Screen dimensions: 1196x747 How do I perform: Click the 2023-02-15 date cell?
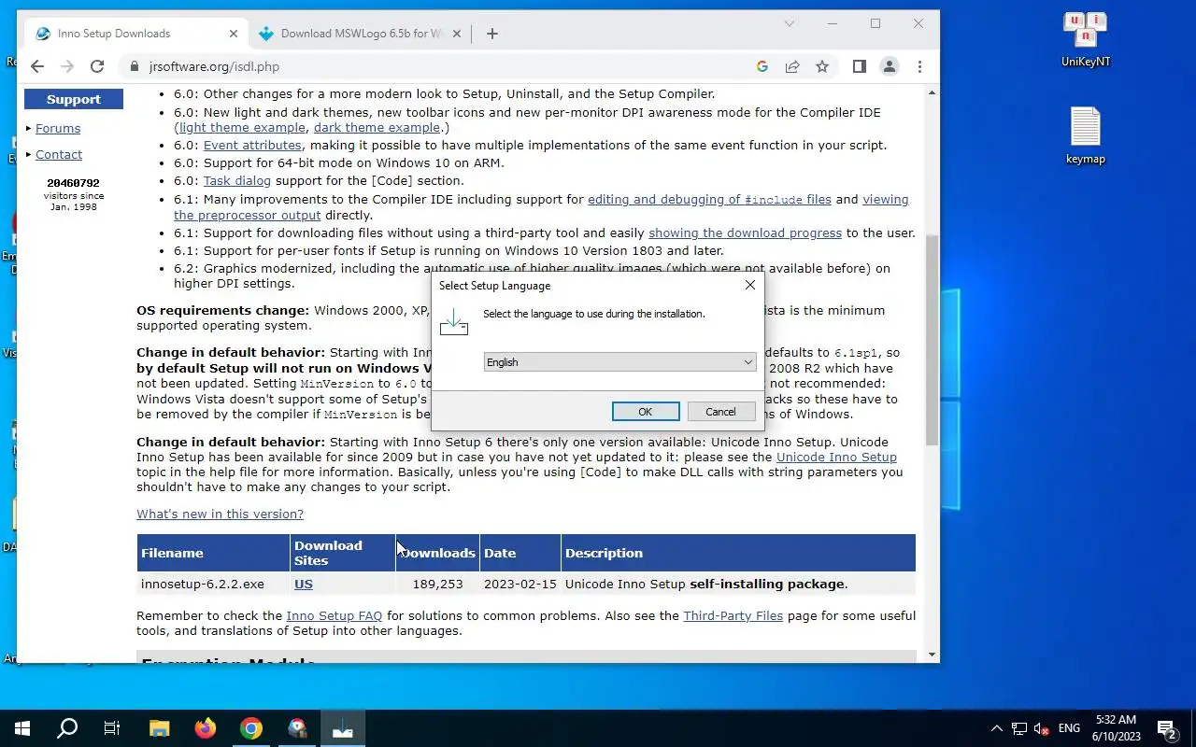520,585
